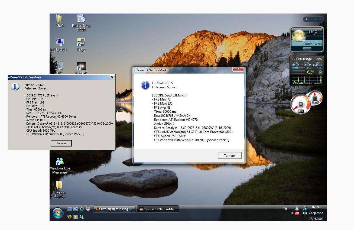Click the Messenger buddy tray icon
This screenshot has height=230, width=354.
click(297, 208)
